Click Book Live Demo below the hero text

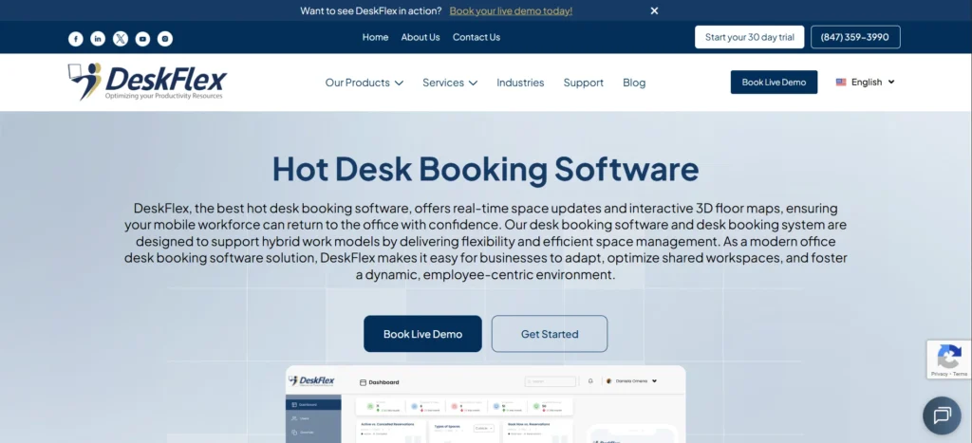click(422, 334)
